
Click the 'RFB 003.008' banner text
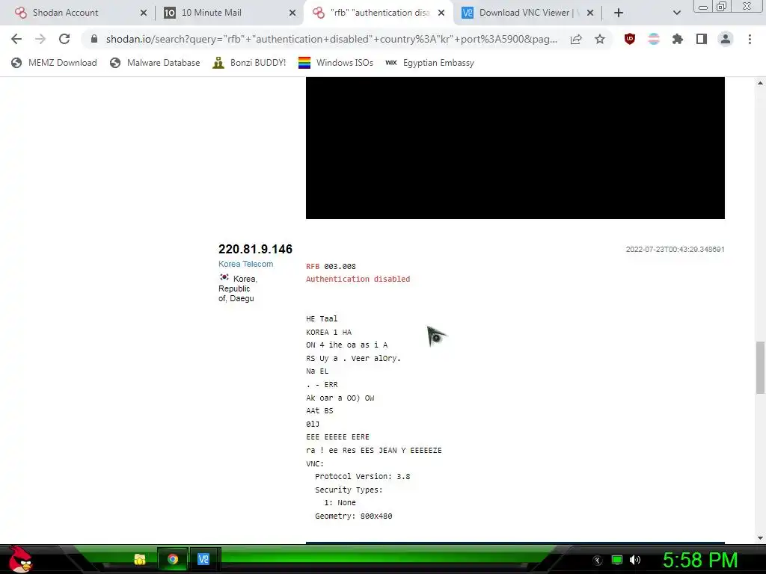[331, 267]
